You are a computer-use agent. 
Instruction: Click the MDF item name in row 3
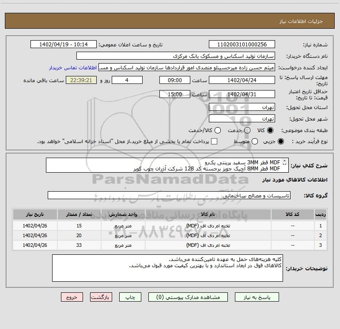[x=208, y=245]
